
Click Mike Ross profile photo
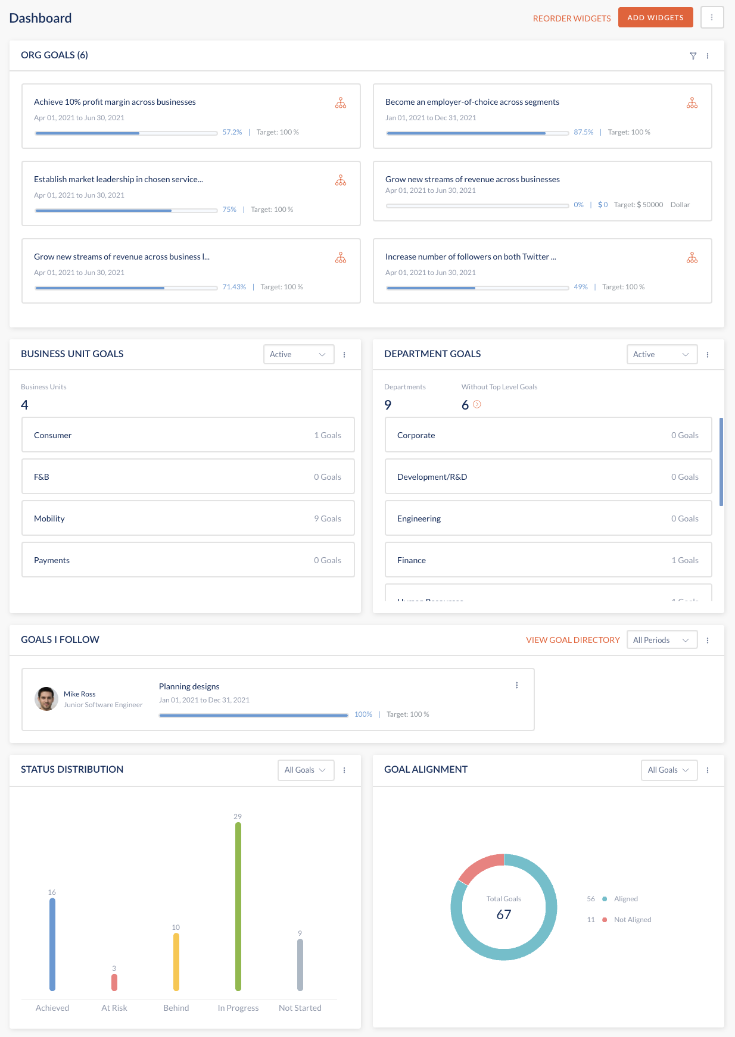46,699
